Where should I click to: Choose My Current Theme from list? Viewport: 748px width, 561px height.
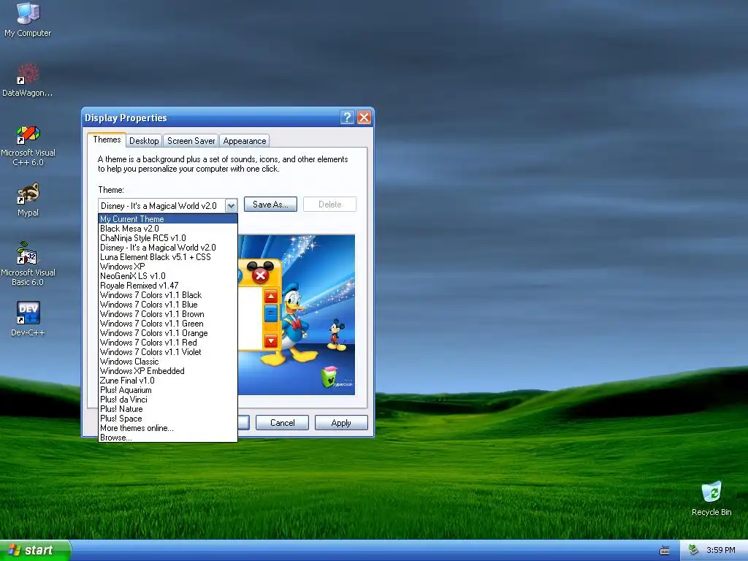[x=168, y=219]
